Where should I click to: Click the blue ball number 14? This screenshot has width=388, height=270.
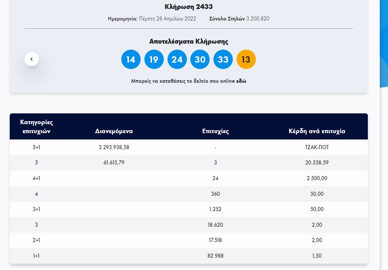pyautogui.click(x=131, y=59)
